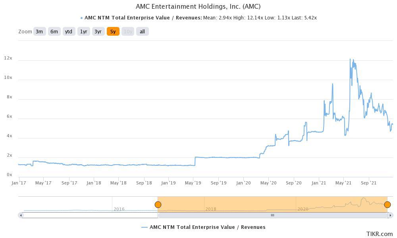The width and height of the screenshot is (397, 238).
Task: Click the scrollbar right arrow
Action: [391, 215]
